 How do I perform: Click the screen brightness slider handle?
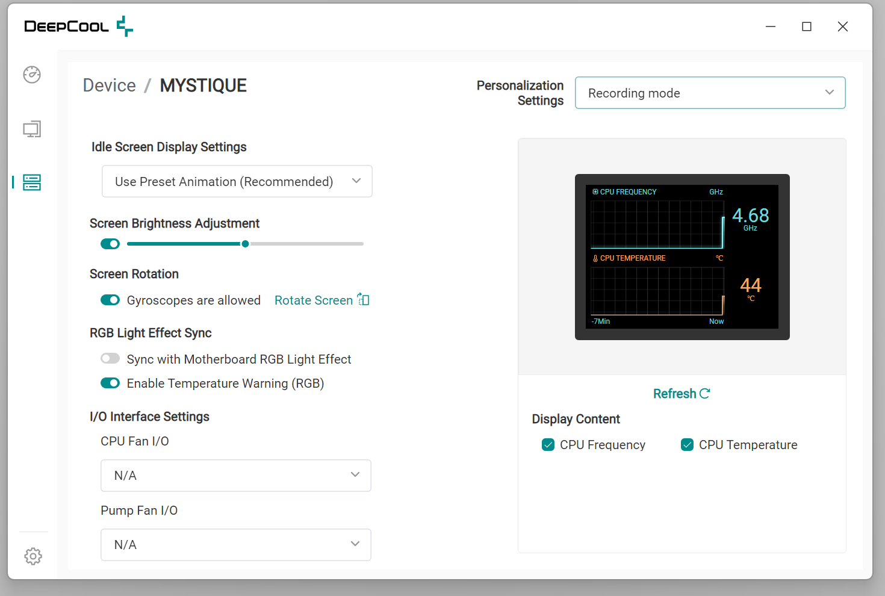(x=245, y=244)
